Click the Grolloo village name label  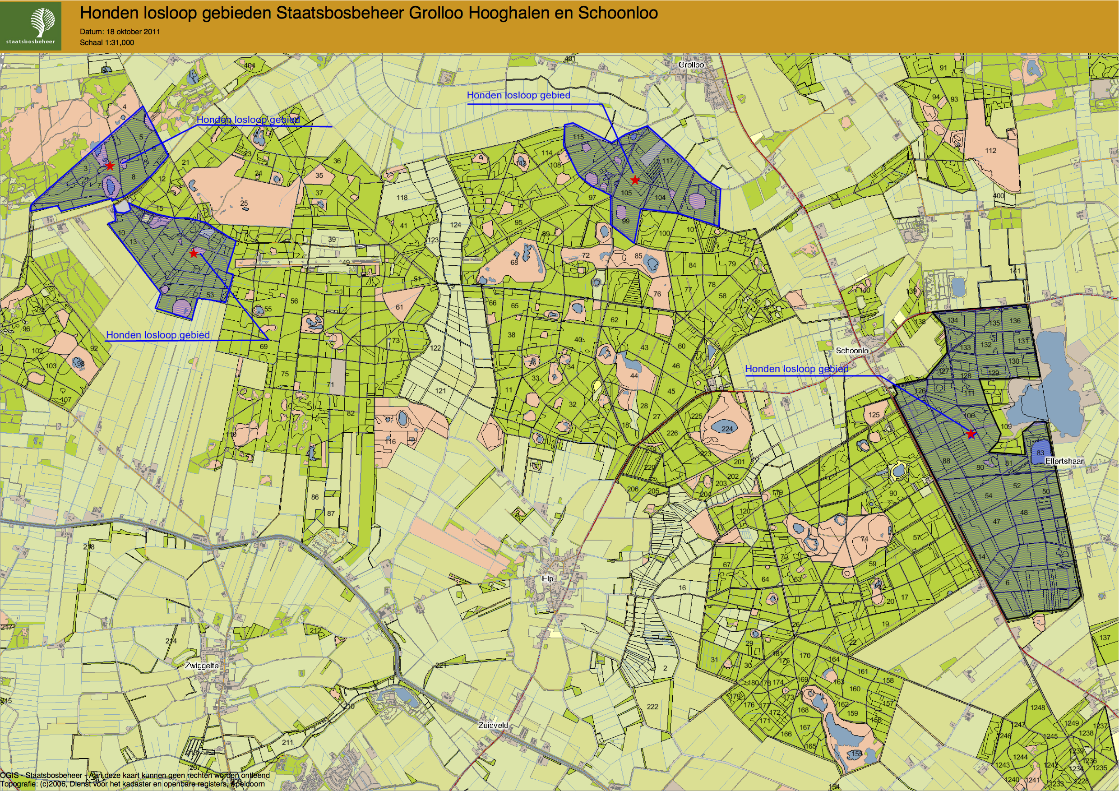tap(691, 65)
